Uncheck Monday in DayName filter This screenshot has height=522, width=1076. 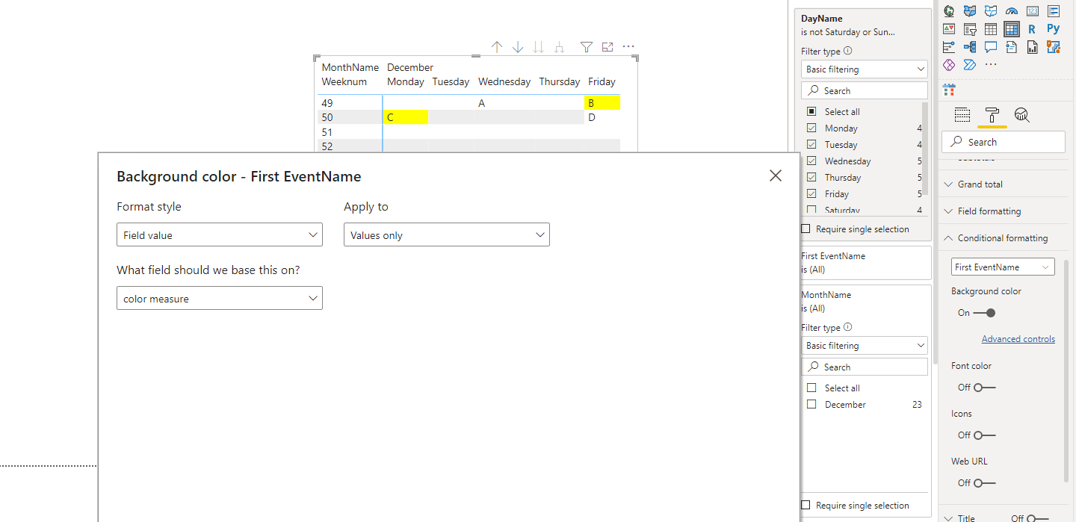pyautogui.click(x=811, y=128)
